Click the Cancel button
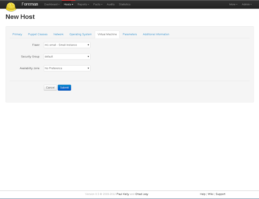This screenshot has width=259, height=199. (50, 87)
